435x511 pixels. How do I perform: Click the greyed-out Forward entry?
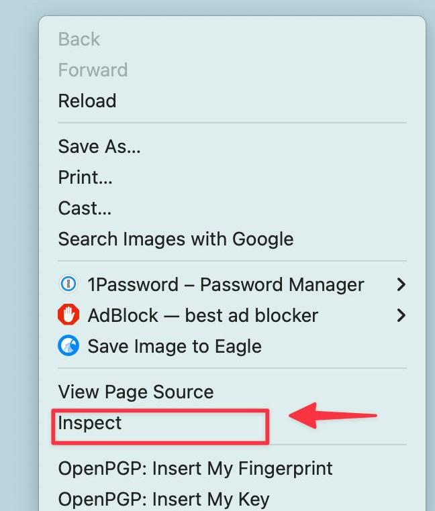(x=93, y=70)
